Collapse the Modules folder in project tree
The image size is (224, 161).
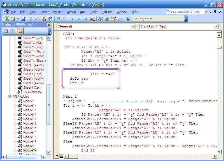pyautogui.click(x=10, y=96)
